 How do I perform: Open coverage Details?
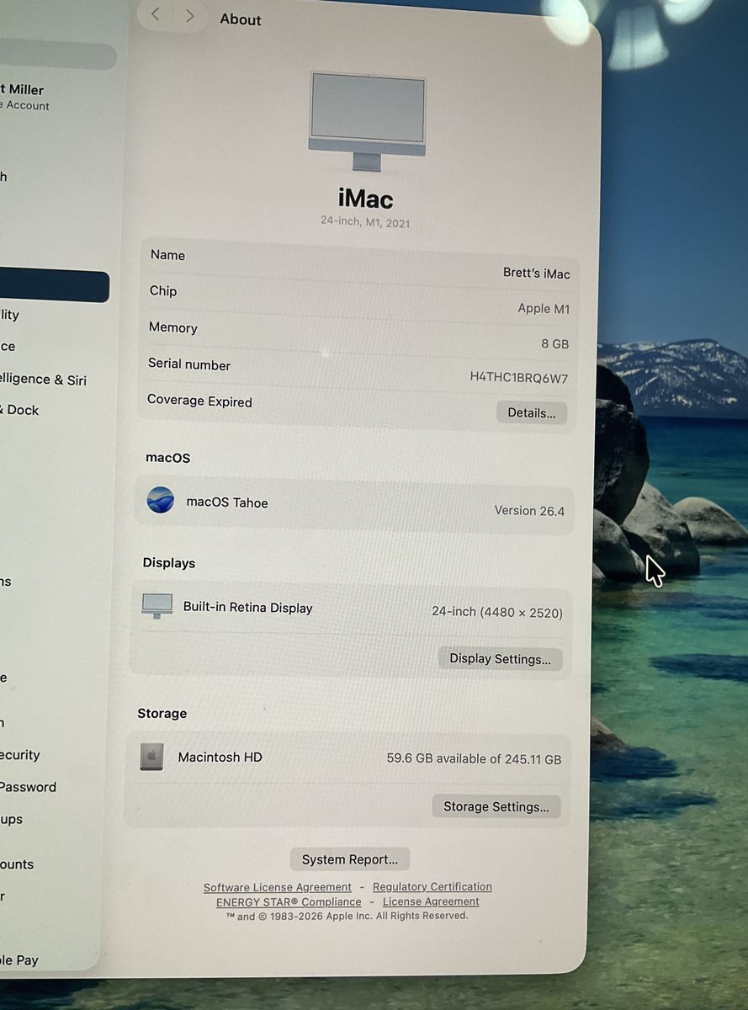[531, 412]
